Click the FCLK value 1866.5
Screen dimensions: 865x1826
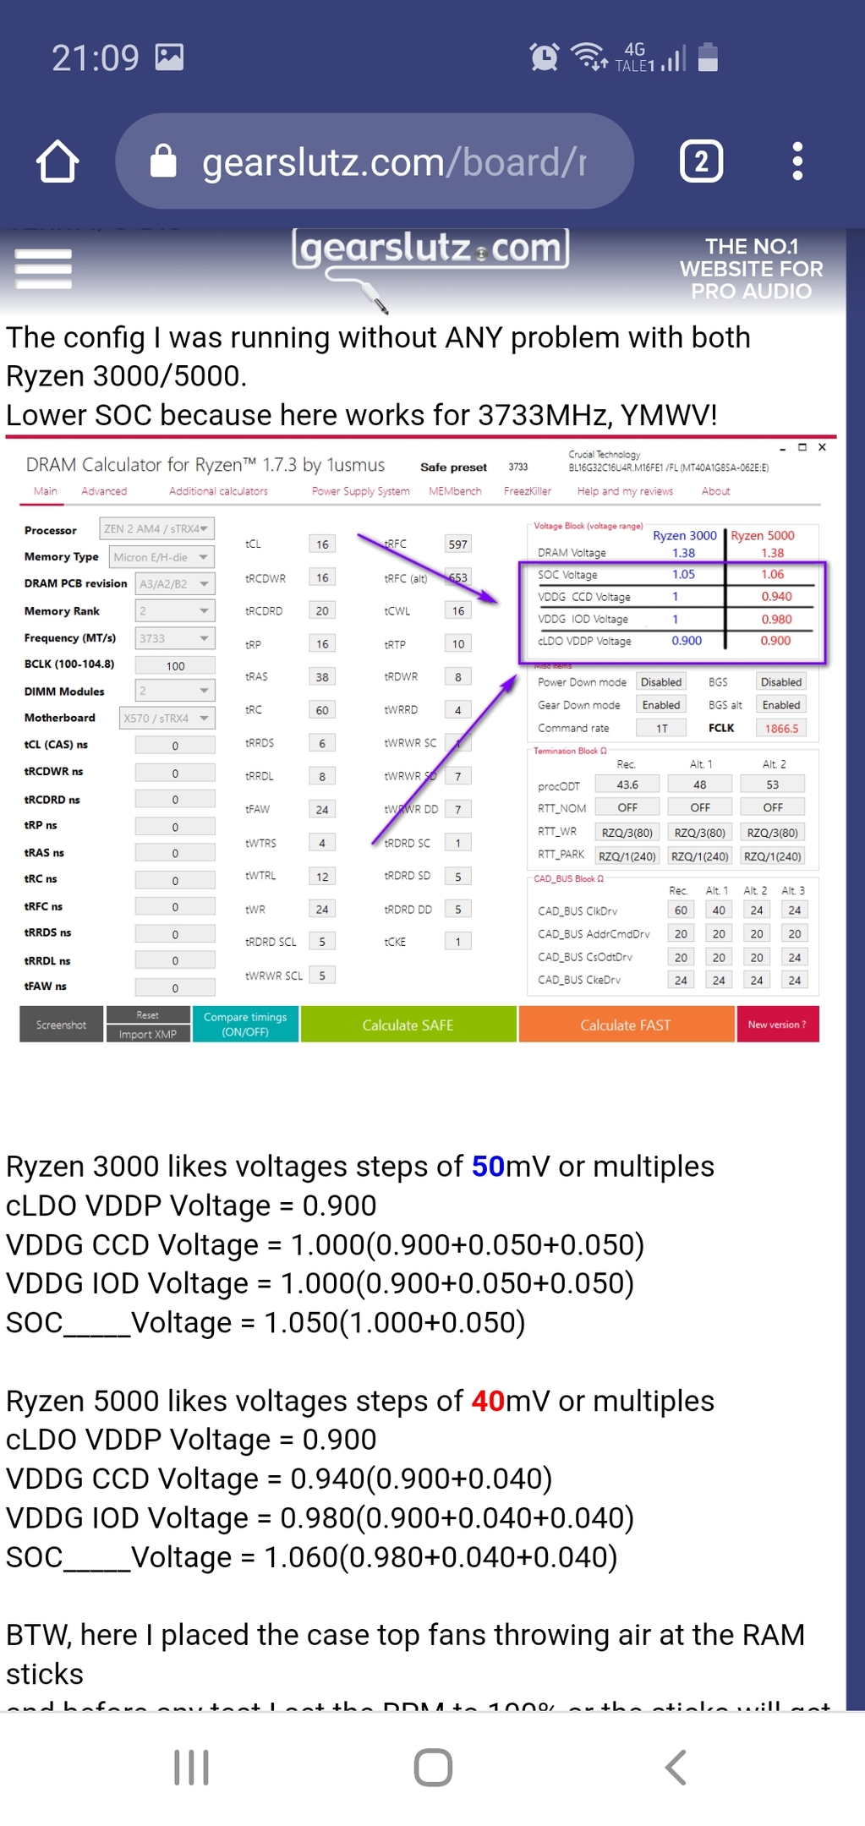coord(781,728)
